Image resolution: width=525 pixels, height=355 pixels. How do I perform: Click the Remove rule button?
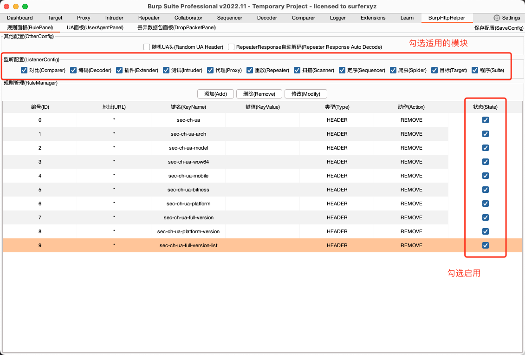point(259,94)
